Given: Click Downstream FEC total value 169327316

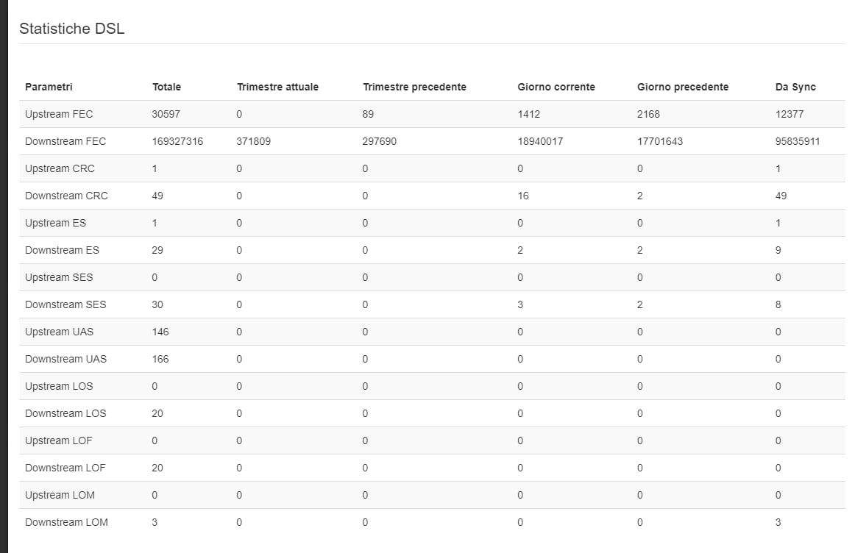Looking at the screenshot, I should click(177, 141).
